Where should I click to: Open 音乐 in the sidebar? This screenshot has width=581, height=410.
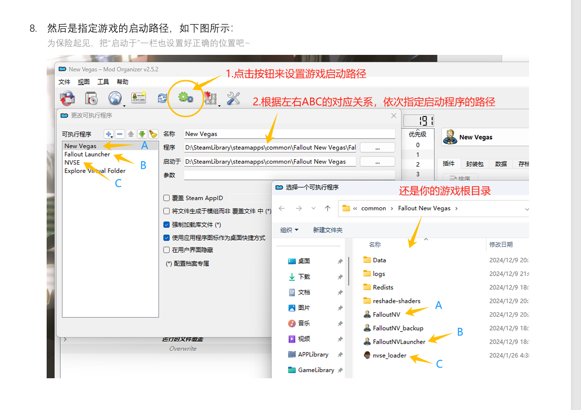(304, 323)
